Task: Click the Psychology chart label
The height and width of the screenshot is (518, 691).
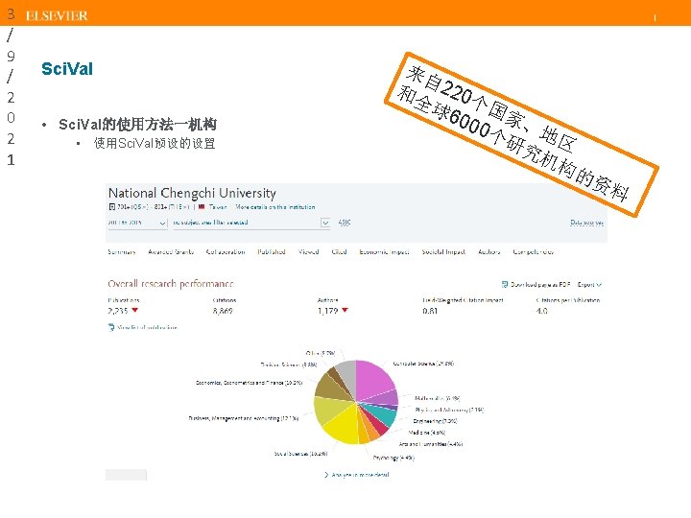Action: 393,458
